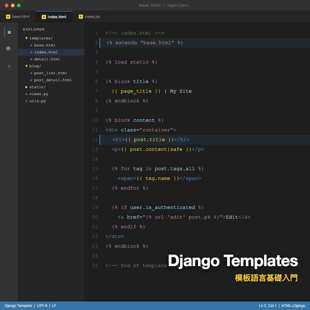Click the endif code line

pyautogui.click(x=128, y=227)
